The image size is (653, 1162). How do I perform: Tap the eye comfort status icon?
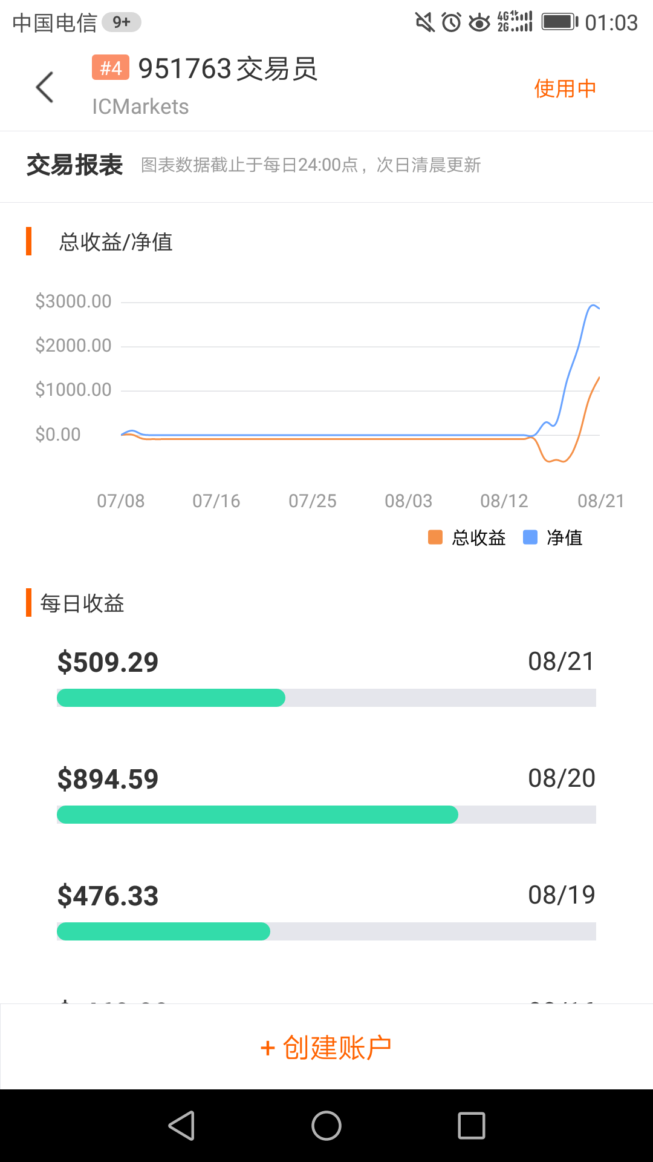(479, 23)
